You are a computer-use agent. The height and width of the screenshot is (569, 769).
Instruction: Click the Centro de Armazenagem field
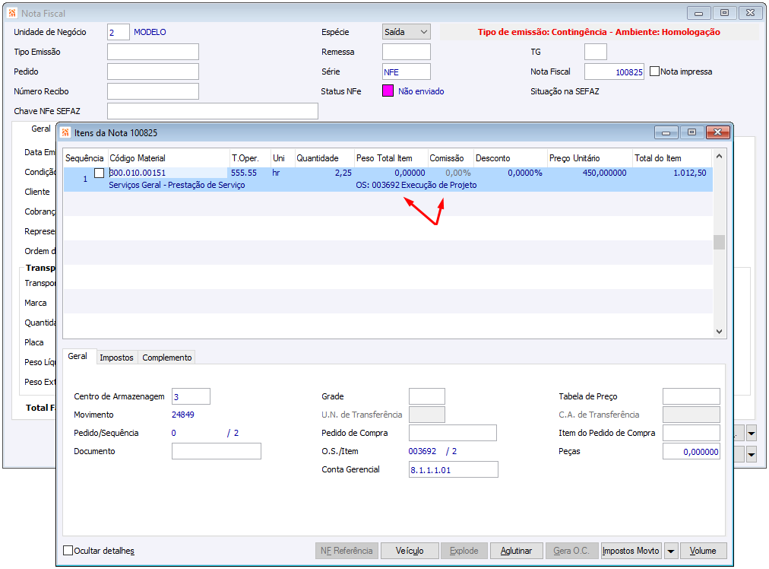191,396
